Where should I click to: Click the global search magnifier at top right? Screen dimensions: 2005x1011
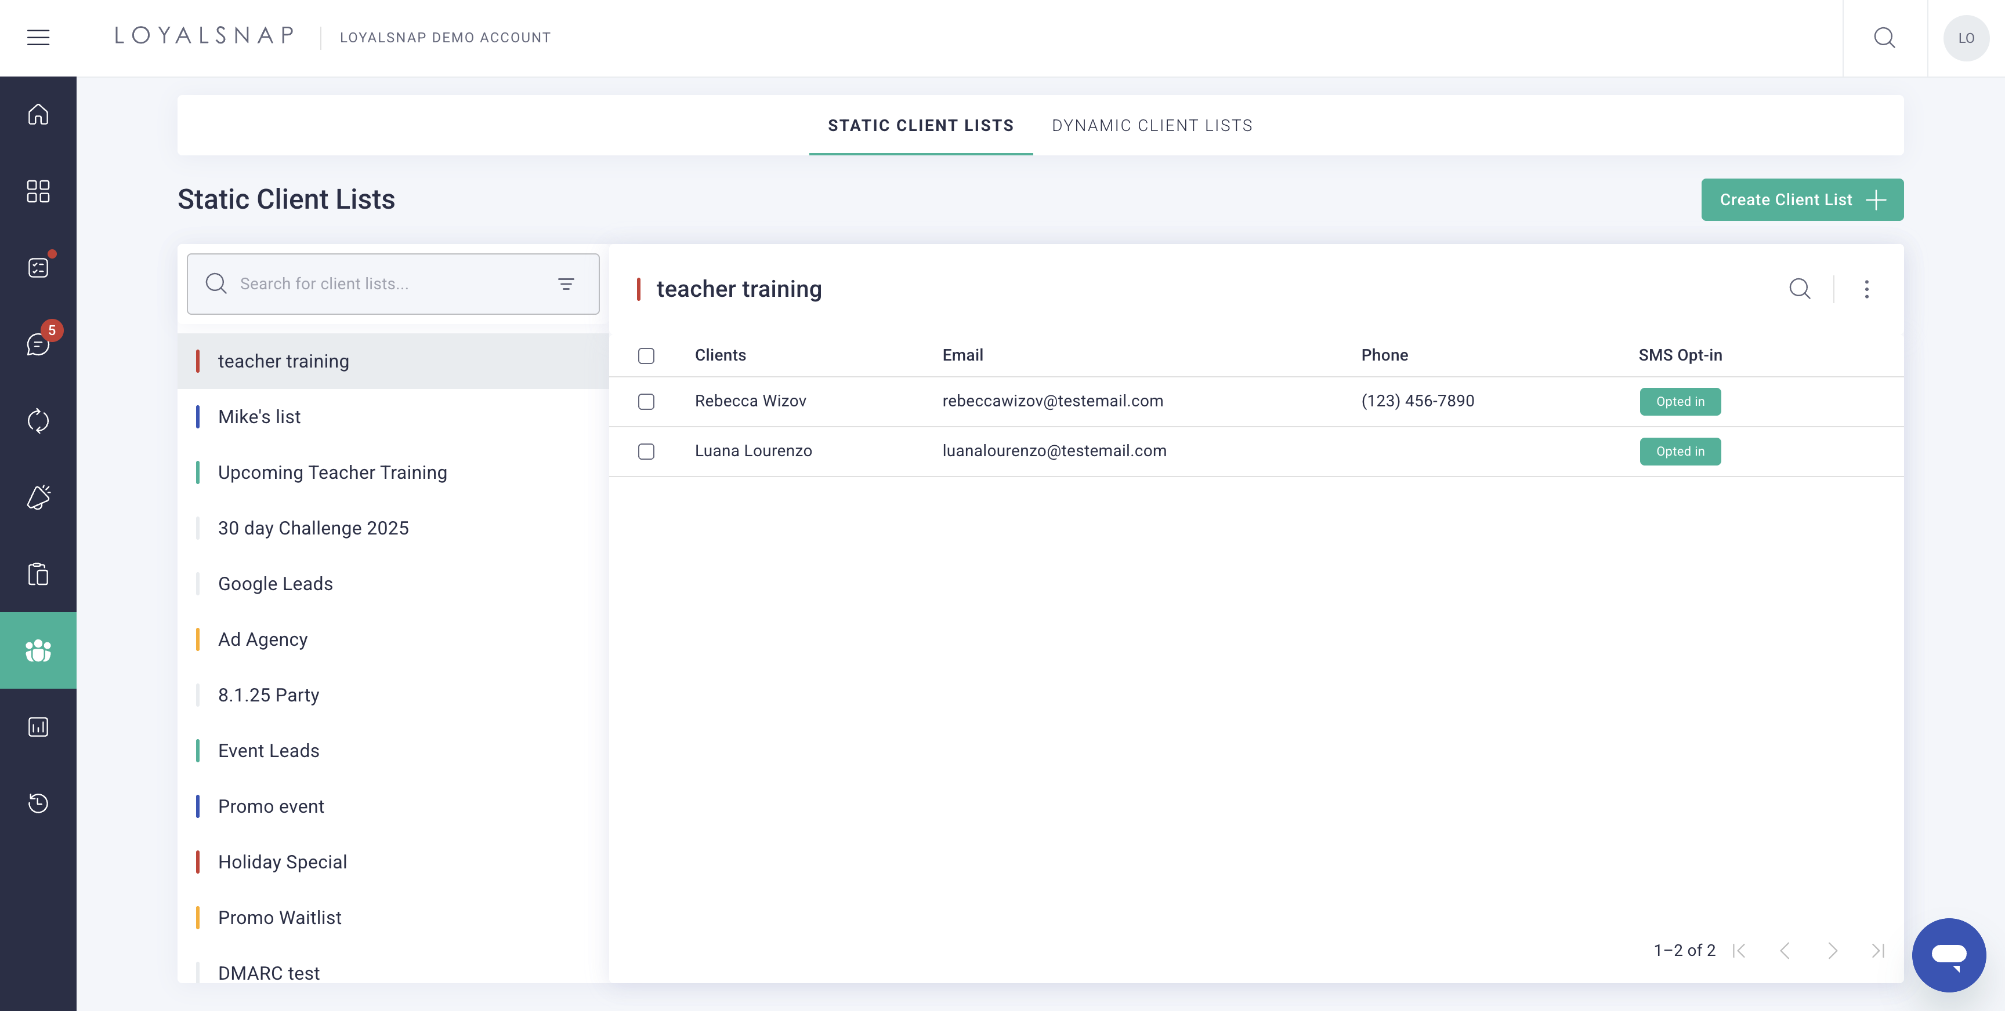click(x=1885, y=37)
